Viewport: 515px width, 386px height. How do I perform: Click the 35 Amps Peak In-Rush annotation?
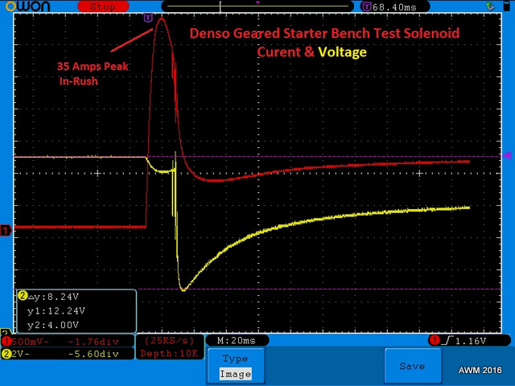click(x=92, y=73)
